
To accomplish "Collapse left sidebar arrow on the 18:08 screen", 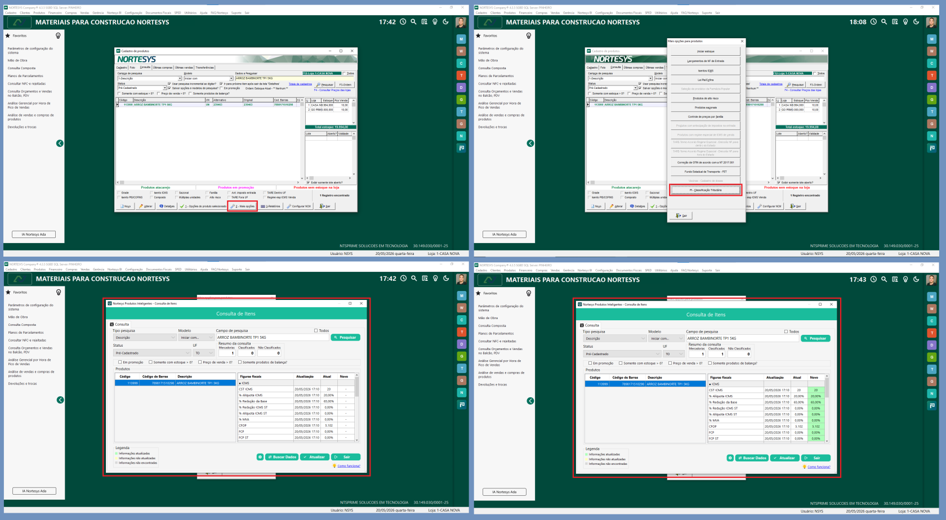I will click(x=530, y=144).
